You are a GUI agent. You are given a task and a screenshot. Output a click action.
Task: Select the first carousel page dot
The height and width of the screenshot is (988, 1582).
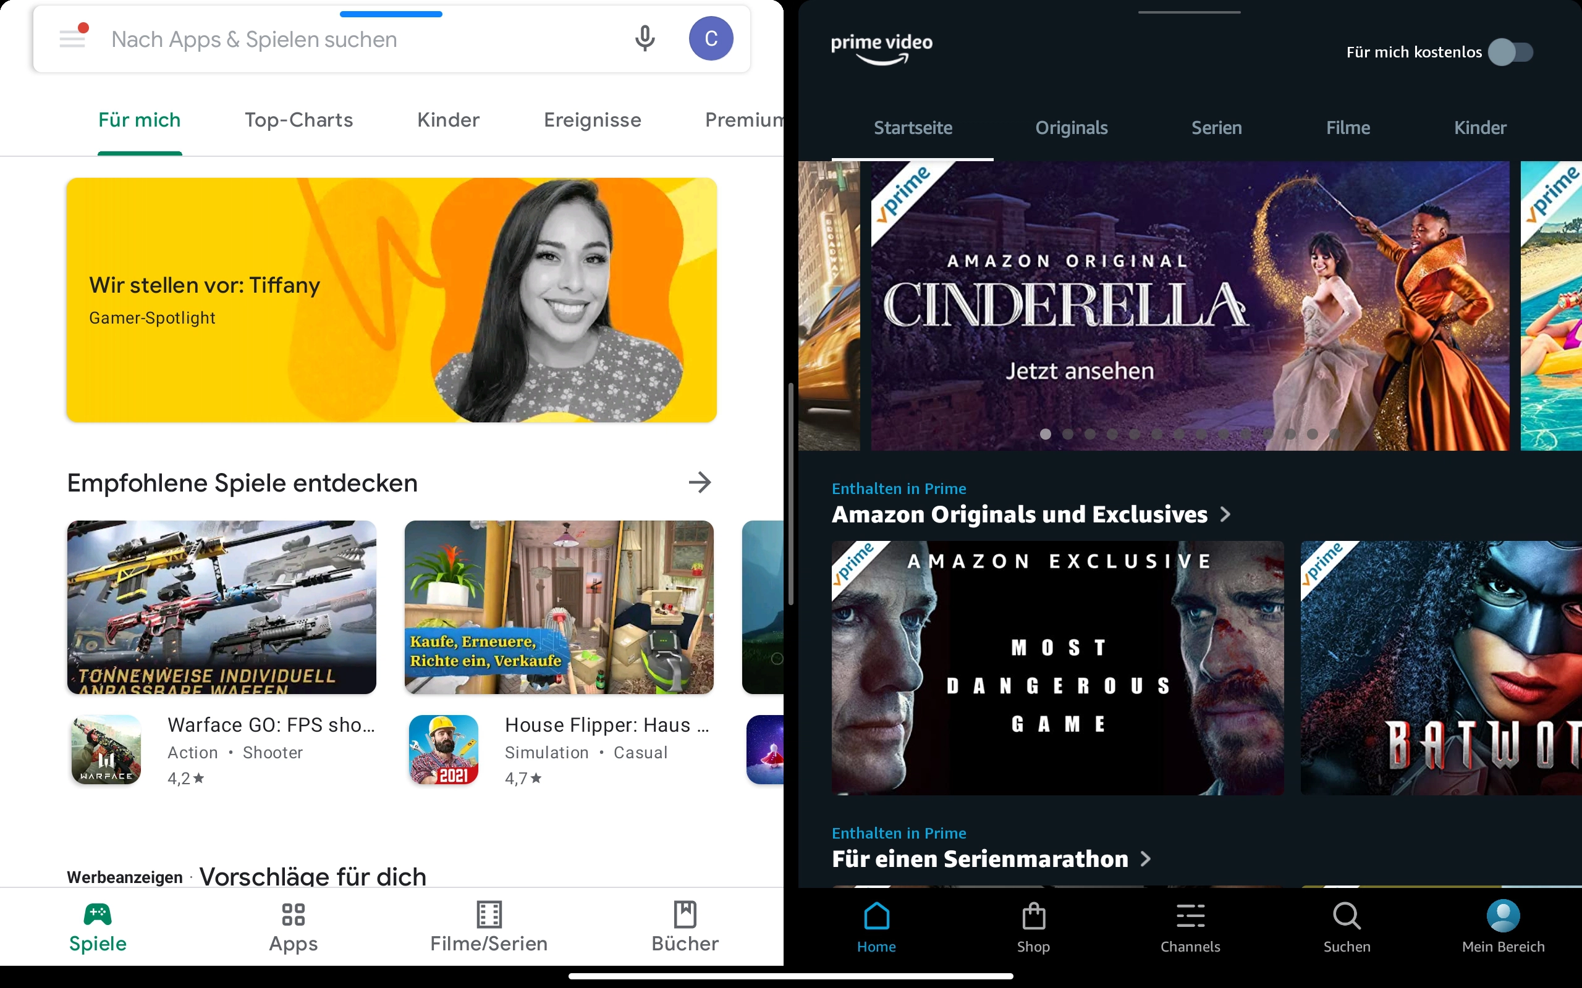point(1046,434)
